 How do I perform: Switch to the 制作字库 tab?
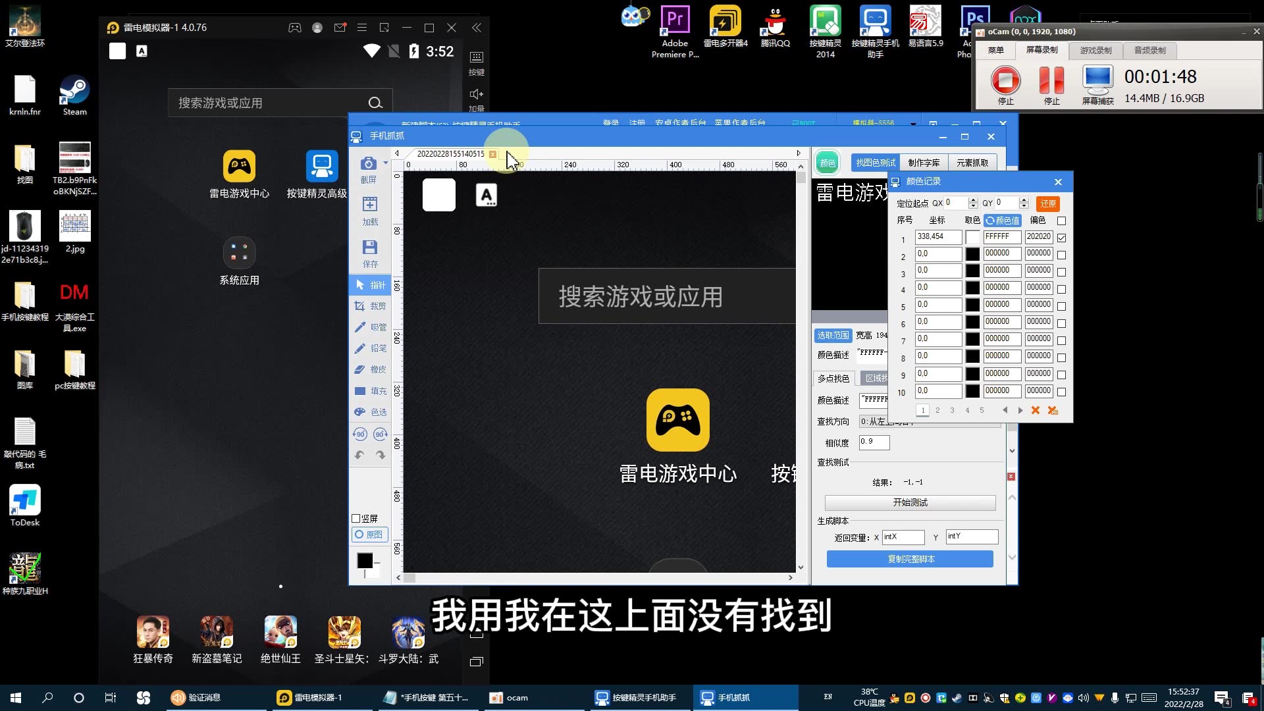[x=924, y=163]
